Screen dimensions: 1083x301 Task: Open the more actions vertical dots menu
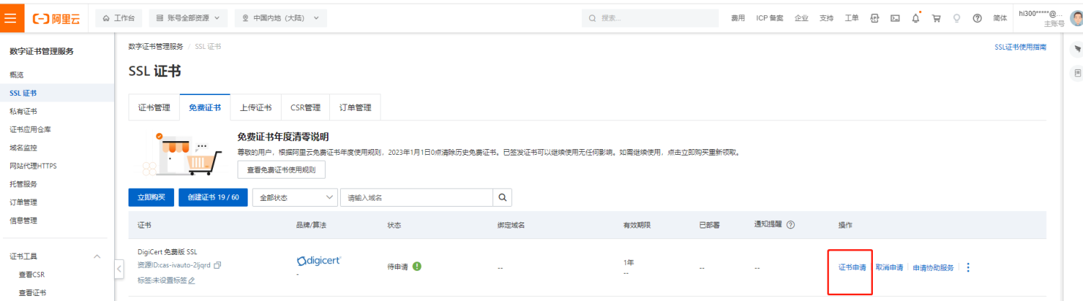[x=968, y=267]
